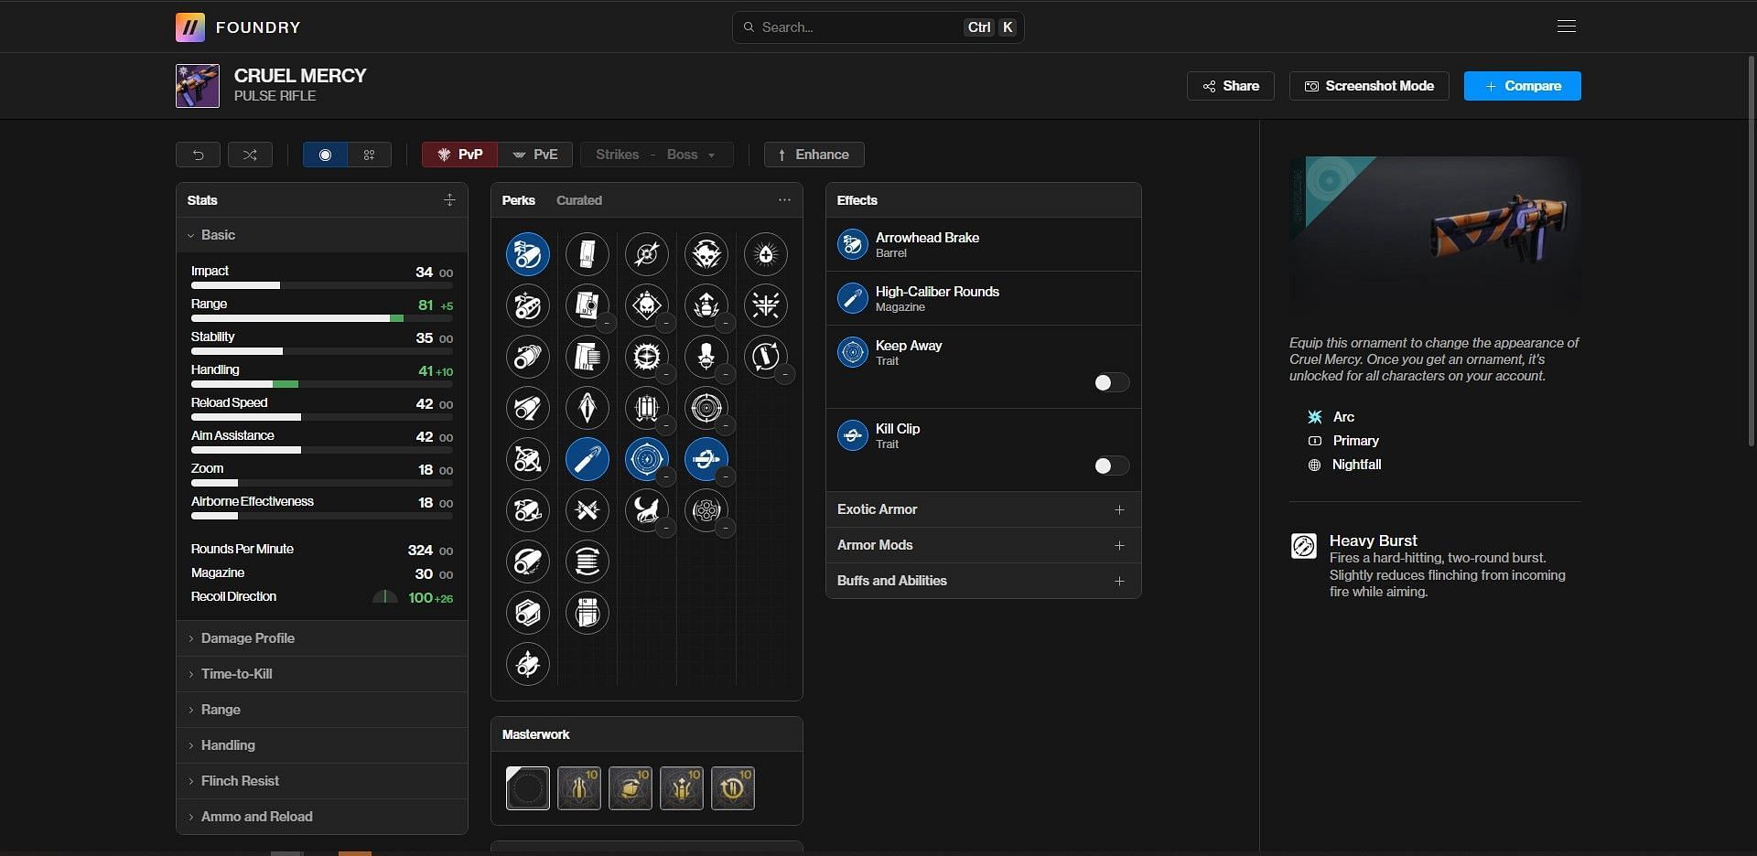The width and height of the screenshot is (1757, 856).
Task: Click the undo arrow icon button
Action: tap(198, 155)
